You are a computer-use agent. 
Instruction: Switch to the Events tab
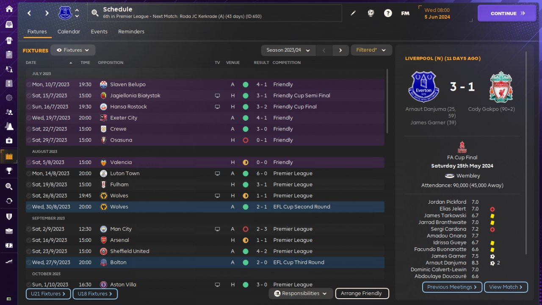(x=99, y=32)
